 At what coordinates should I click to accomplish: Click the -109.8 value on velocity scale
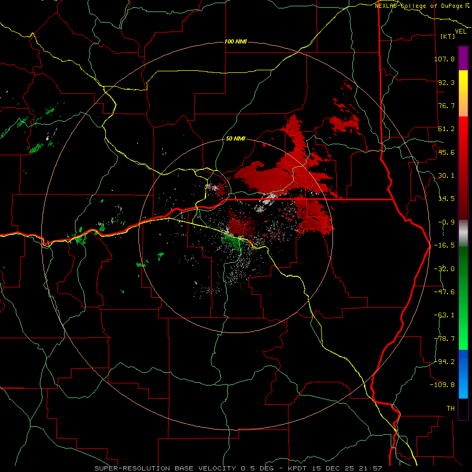pyautogui.click(x=442, y=385)
